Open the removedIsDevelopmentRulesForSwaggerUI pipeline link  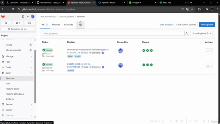88,50
